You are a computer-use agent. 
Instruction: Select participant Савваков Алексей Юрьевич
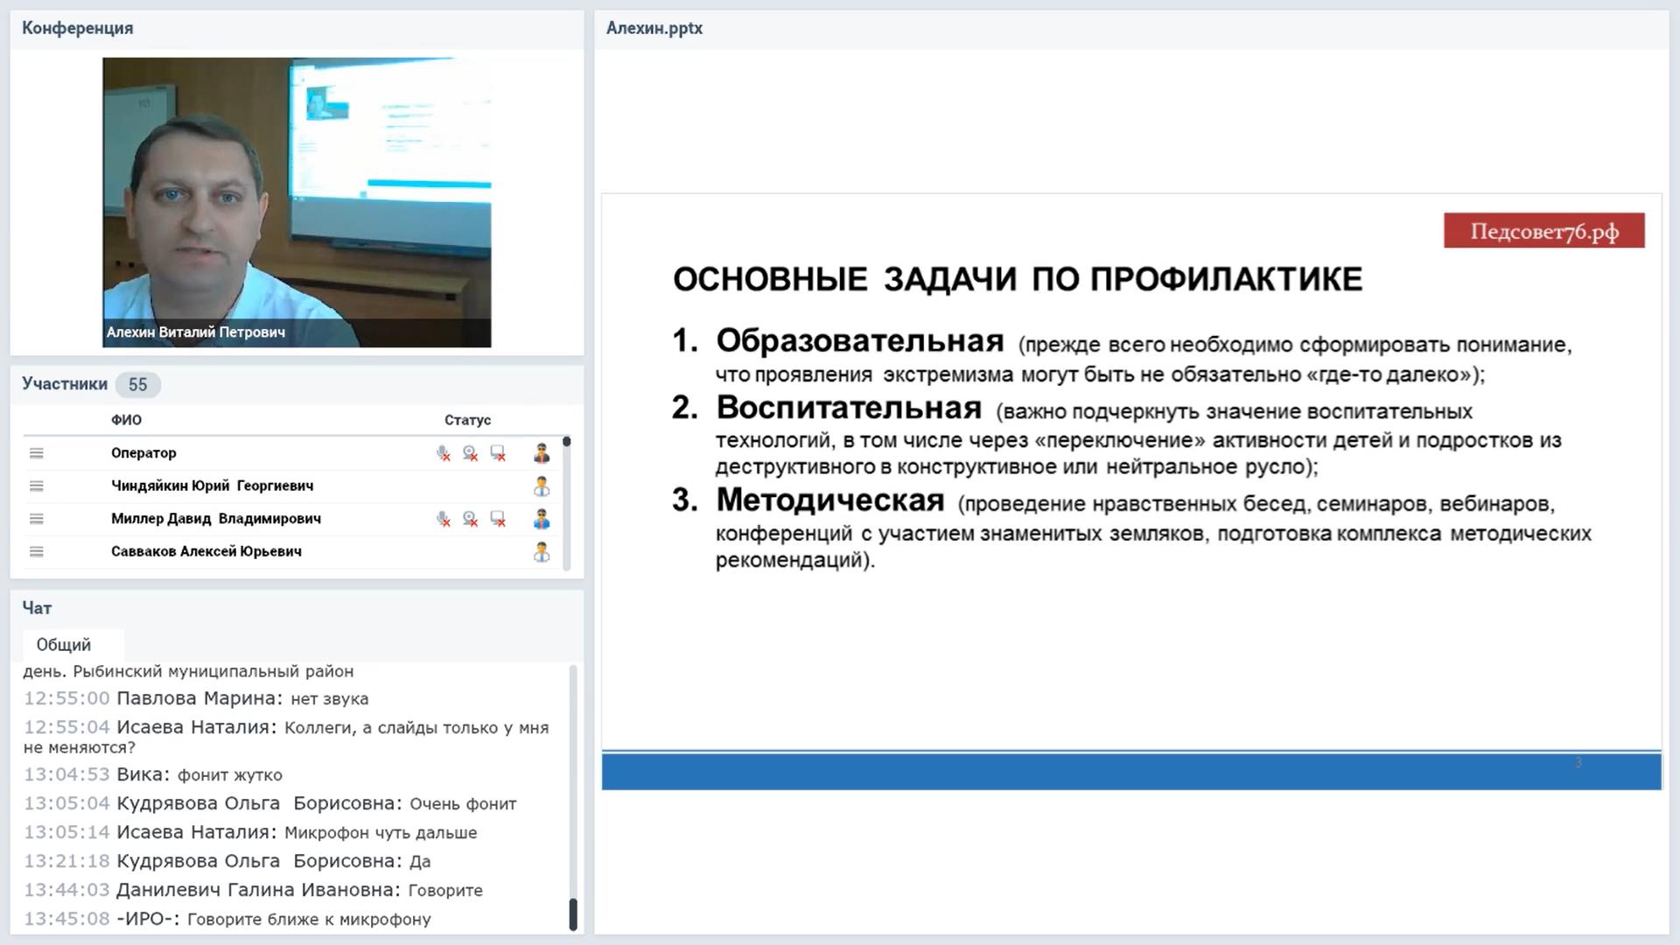(206, 551)
